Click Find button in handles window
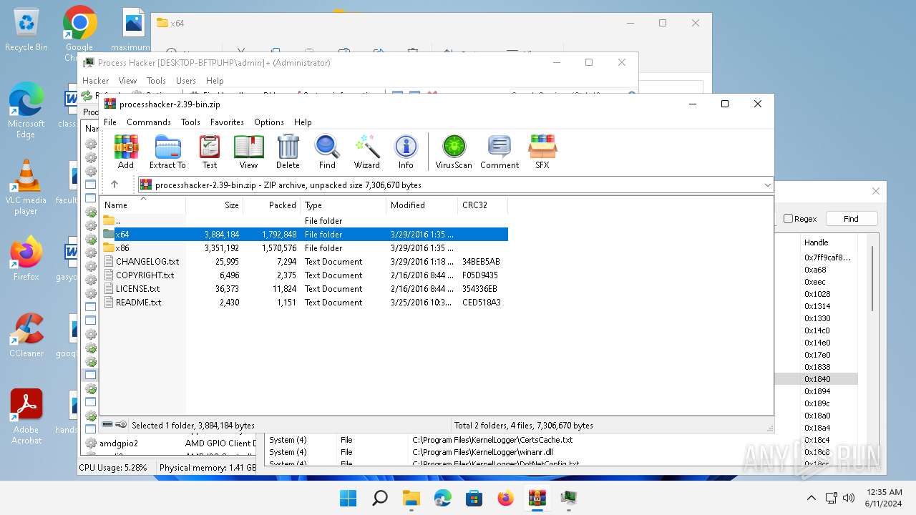The width and height of the screenshot is (916, 515). point(851,219)
